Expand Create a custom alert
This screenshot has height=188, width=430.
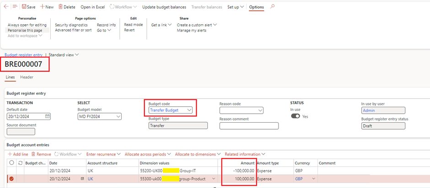point(197,25)
